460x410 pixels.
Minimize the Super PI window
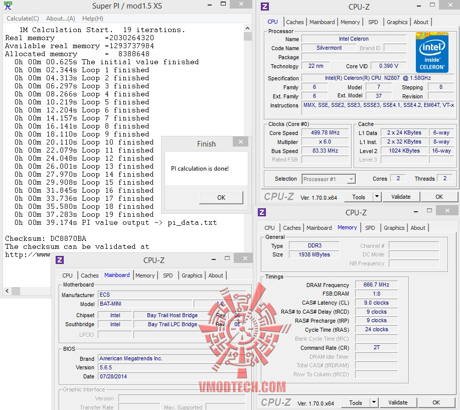pyautogui.click(x=210, y=5)
